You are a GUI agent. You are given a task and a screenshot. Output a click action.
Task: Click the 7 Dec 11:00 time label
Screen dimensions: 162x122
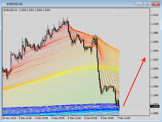tap(124, 118)
